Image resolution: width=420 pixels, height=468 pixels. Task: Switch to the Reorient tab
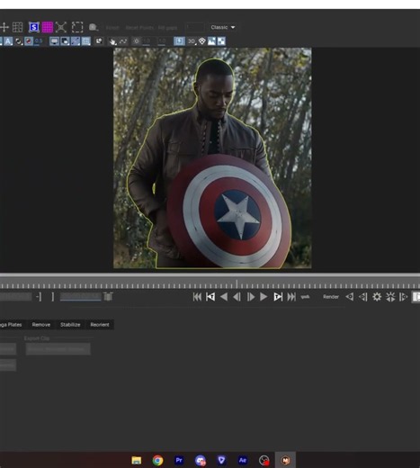tap(100, 325)
